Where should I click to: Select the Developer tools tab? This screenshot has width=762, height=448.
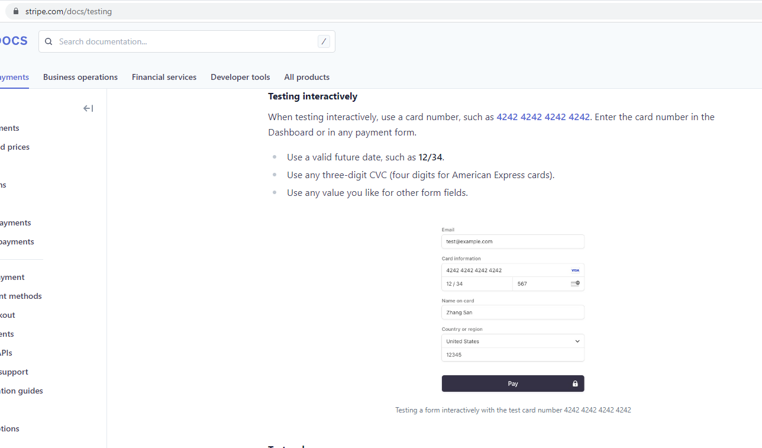click(240, 77)
